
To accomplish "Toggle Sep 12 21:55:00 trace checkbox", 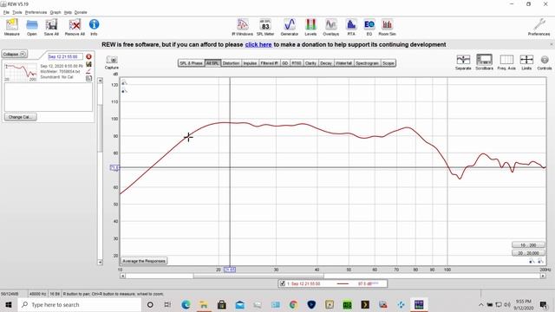I will click(x=282, y=283).
